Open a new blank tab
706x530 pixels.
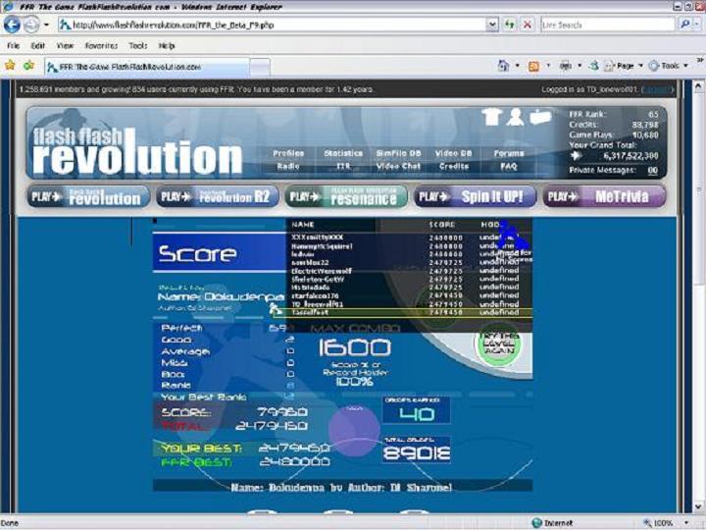point(260,68)
